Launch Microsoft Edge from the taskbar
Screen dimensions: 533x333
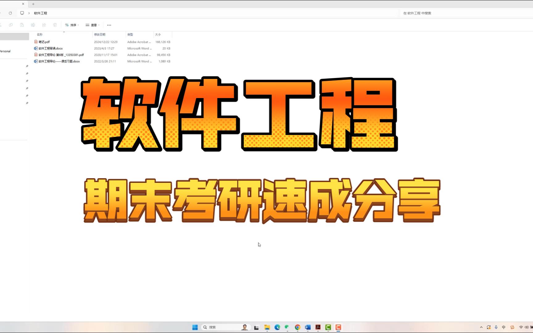click(277, 327)
